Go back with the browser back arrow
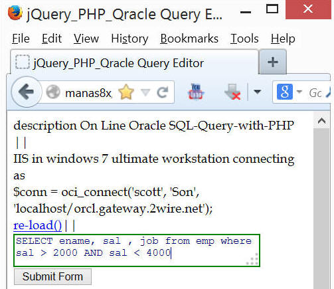The height and width of the screenshot is (289, 334). point(27,92)
